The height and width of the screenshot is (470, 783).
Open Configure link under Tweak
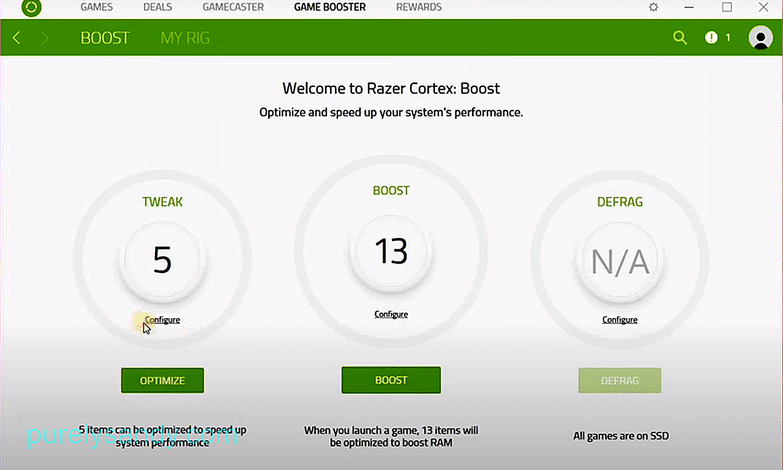[x=162, y=320]
